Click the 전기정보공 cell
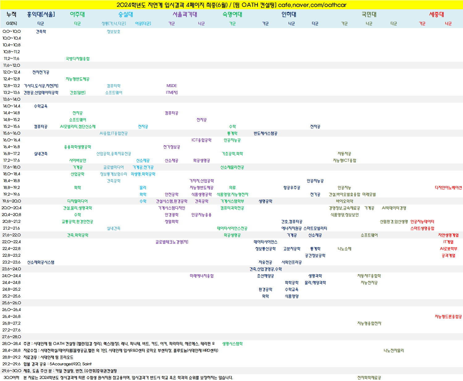 [172, 147]
